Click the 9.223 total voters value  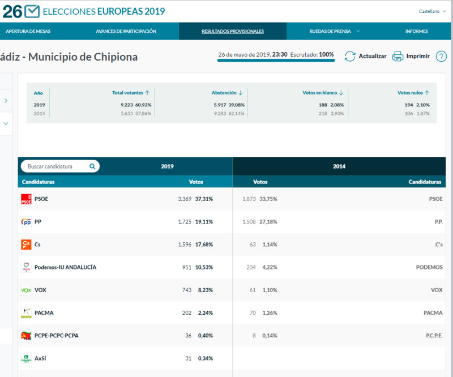tap(127, 105)
